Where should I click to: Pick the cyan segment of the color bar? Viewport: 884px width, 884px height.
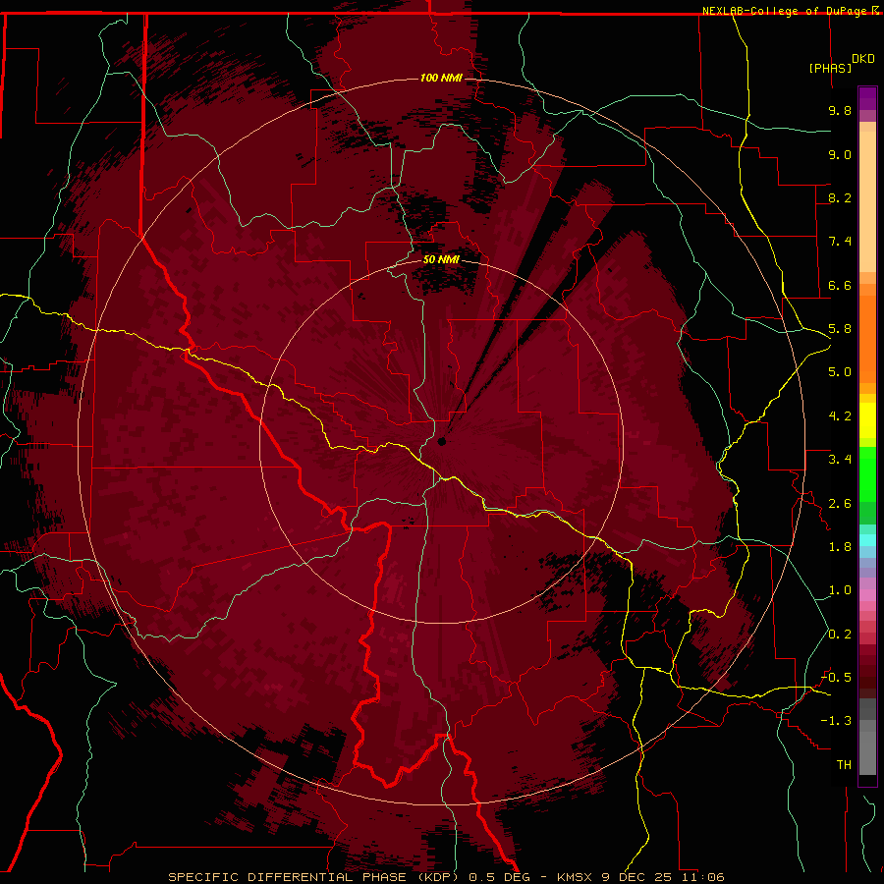(x=867, y=539)
